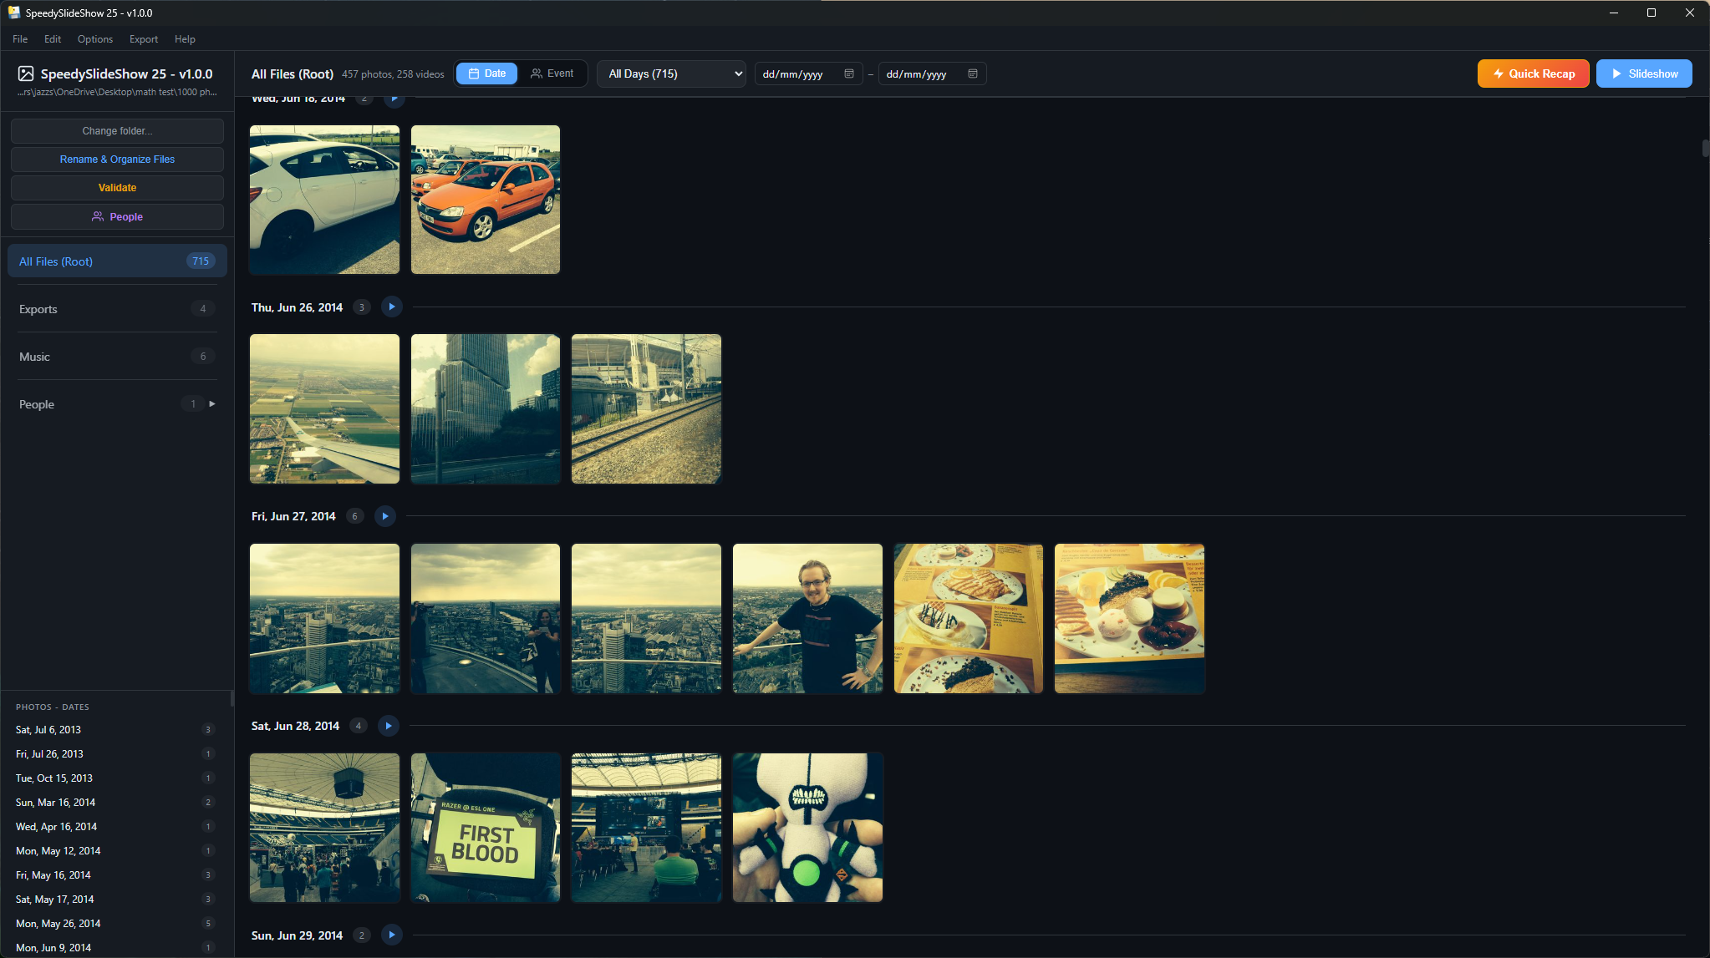Click the SpeedySlideShow logo icon
This screenshot has width=1710, height=958.
click(25, 73)
